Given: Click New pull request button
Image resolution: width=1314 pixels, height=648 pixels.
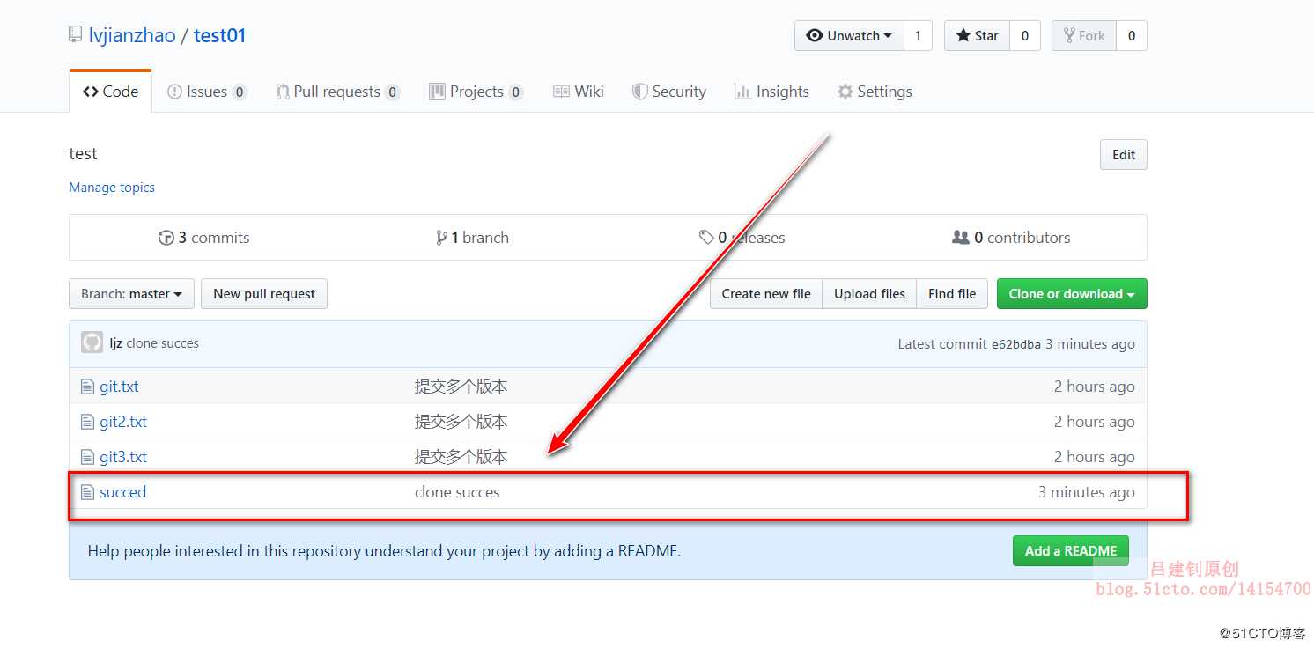Looking at the screenshot, I should click(x=264, y=294).
